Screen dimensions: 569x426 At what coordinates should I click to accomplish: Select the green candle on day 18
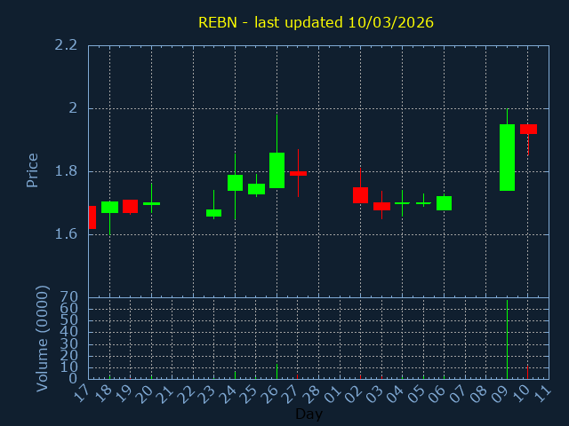tap(109, 207)
